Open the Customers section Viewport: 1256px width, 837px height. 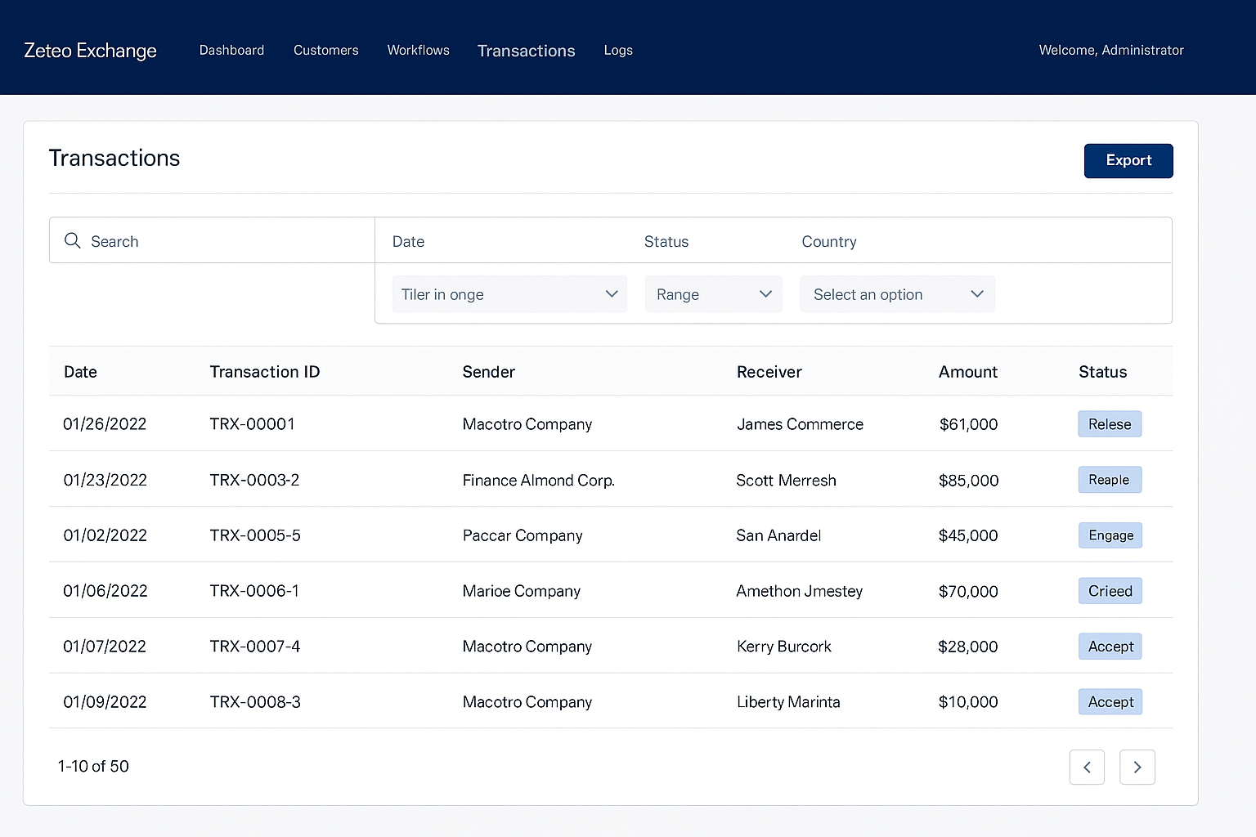click(x=325, y=50)
